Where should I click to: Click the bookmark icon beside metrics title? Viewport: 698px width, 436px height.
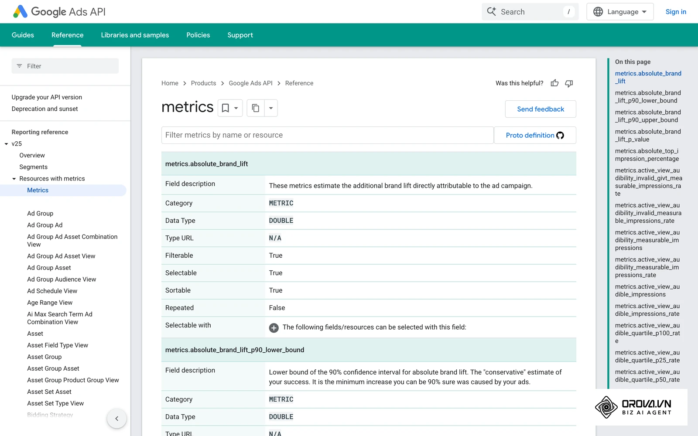pos(226,108)
